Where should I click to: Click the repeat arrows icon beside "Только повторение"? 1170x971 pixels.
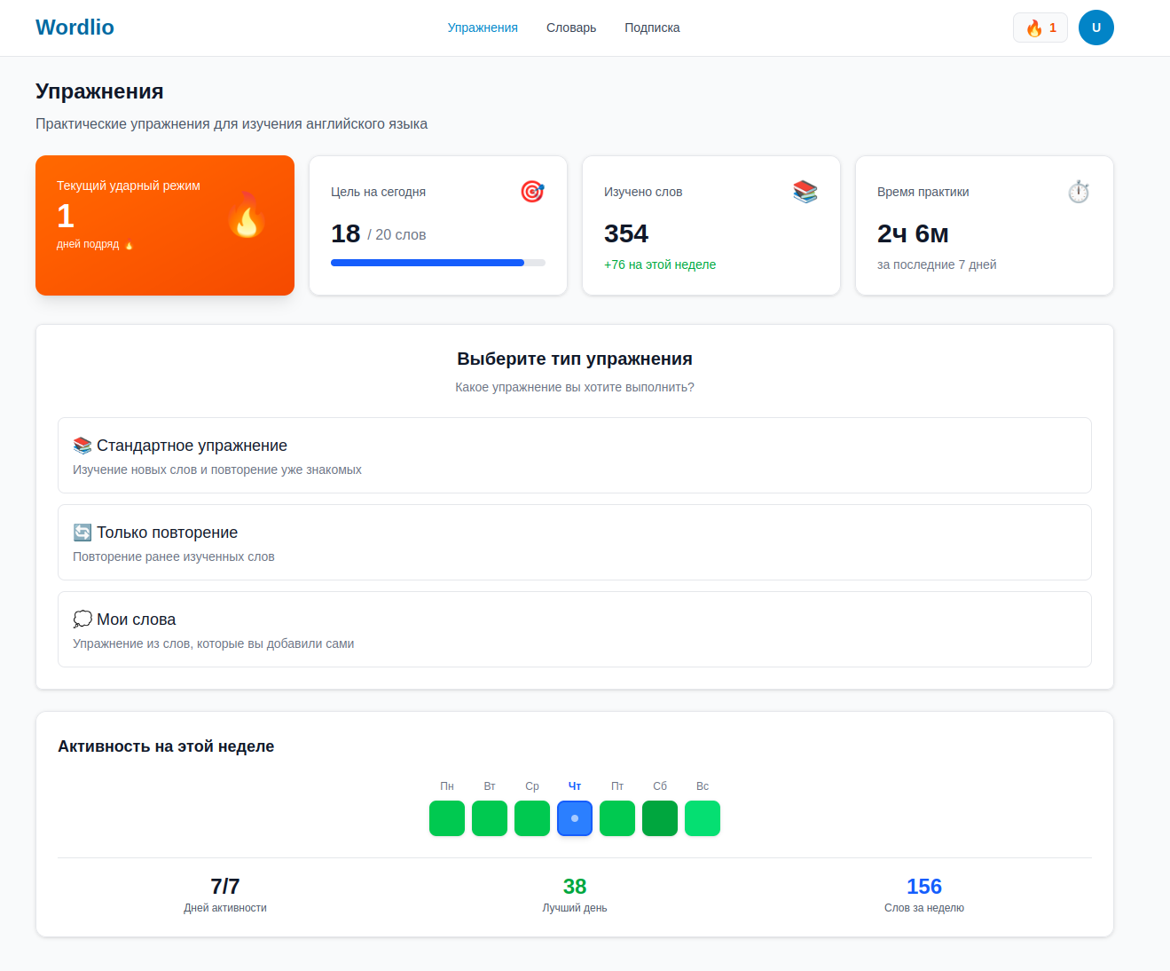82,532
